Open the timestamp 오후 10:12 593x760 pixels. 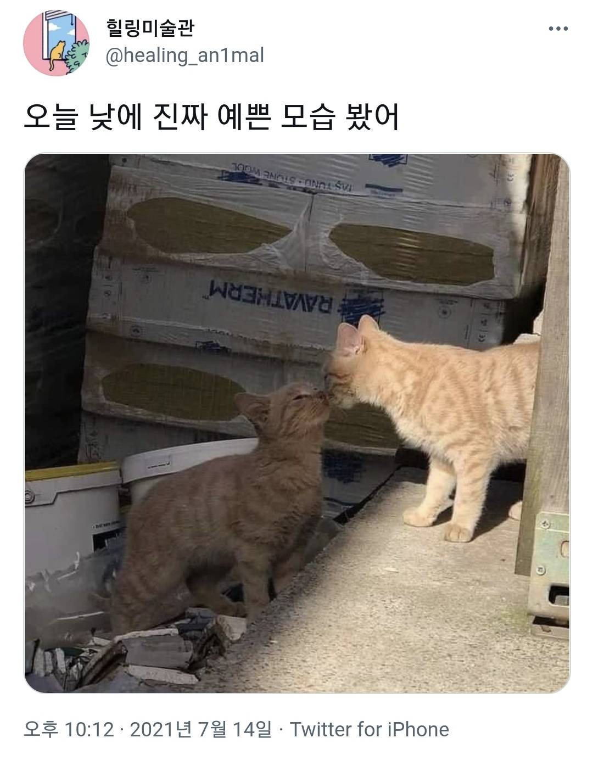pyautogui.click(x=69, y=729)
